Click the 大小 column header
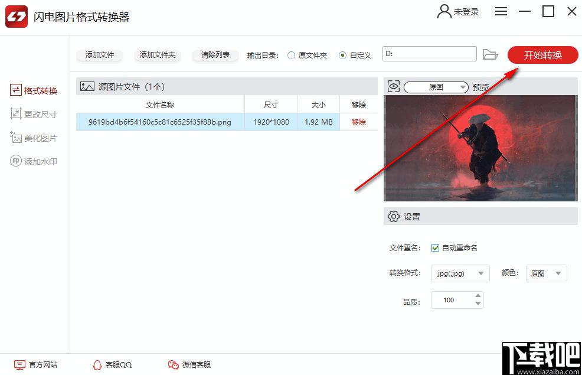This screenshot has width=582, height=375. (x=319, y=105)
